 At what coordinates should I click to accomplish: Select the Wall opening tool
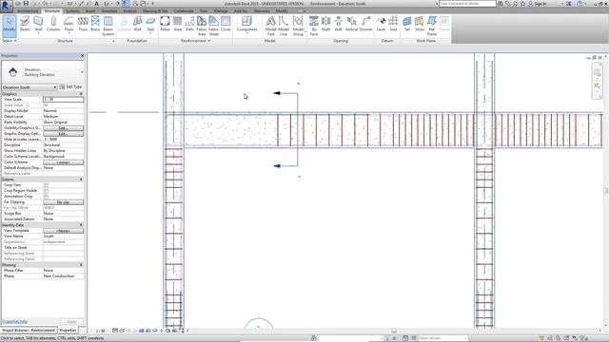click(339, 24)
